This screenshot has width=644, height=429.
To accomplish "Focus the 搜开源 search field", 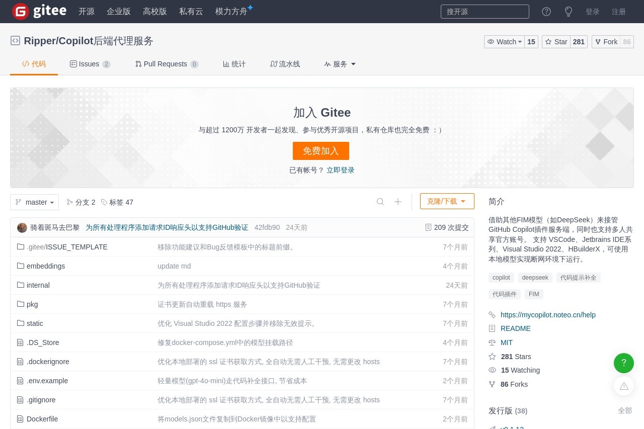I will tap(485, 12).
